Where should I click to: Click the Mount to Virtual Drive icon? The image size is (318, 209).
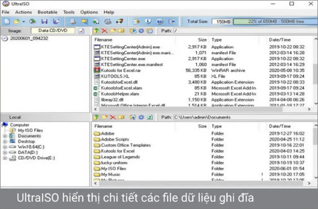108,21
